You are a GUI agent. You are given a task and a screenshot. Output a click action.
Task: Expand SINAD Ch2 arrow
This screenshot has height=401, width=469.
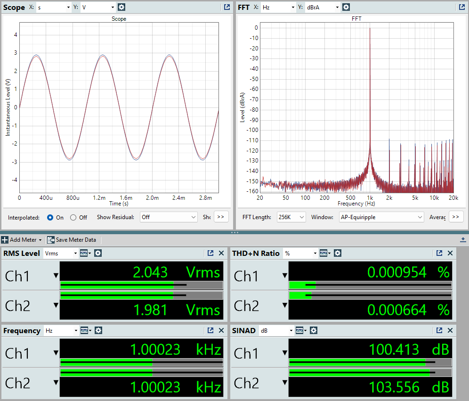coord(285,383)
